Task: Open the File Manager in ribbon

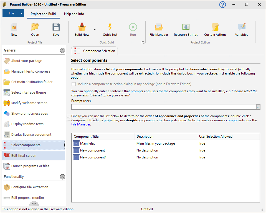Action: click(159, 30)
